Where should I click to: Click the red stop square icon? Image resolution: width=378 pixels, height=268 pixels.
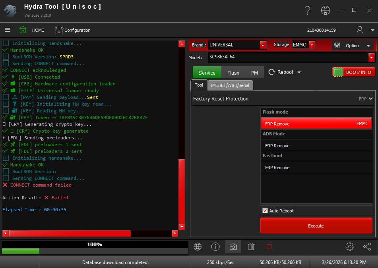click(269, 247)
